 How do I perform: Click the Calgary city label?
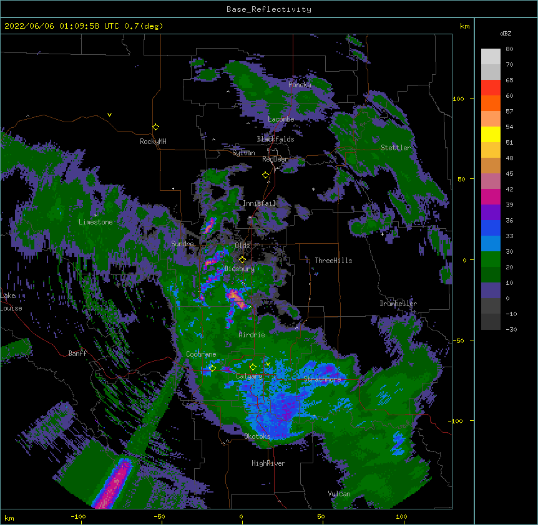250,376
